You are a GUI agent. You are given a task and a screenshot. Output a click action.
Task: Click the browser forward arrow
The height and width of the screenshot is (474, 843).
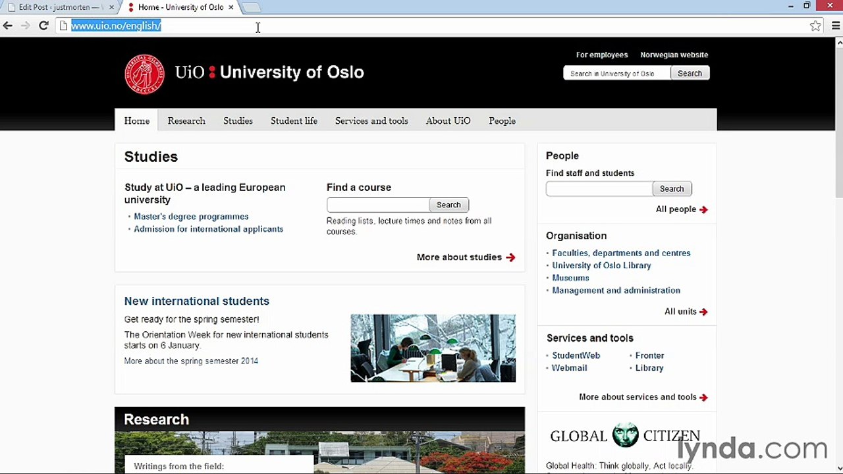click(25, 26)
